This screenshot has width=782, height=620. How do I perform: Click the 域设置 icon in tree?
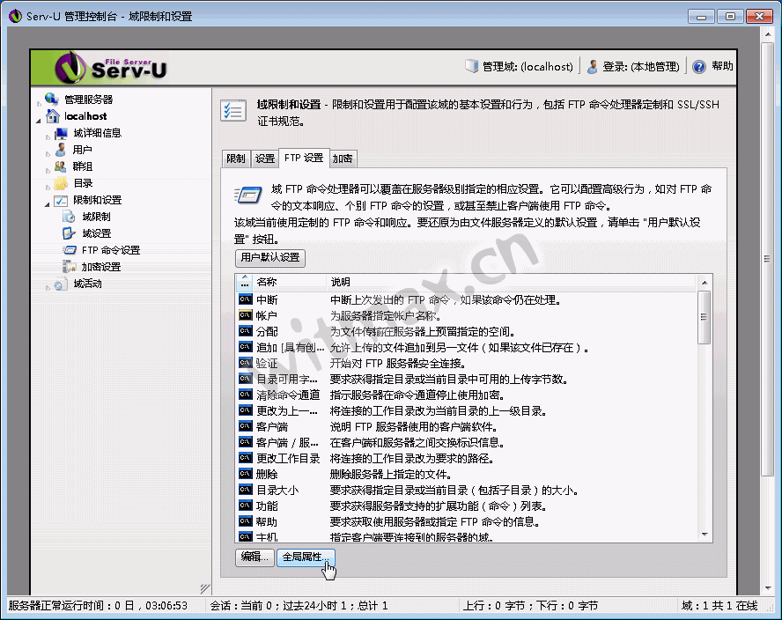point(70,233)
